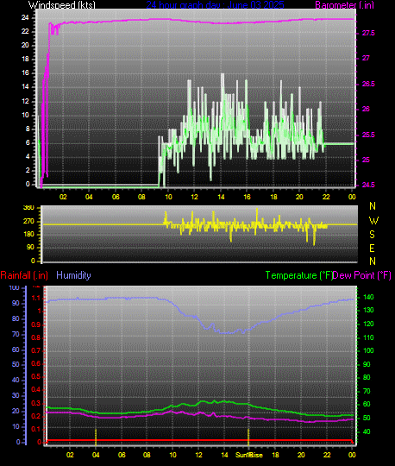Click the 100 humidity axis value
This screenshot has height=466, width=395.
point(15,287)
